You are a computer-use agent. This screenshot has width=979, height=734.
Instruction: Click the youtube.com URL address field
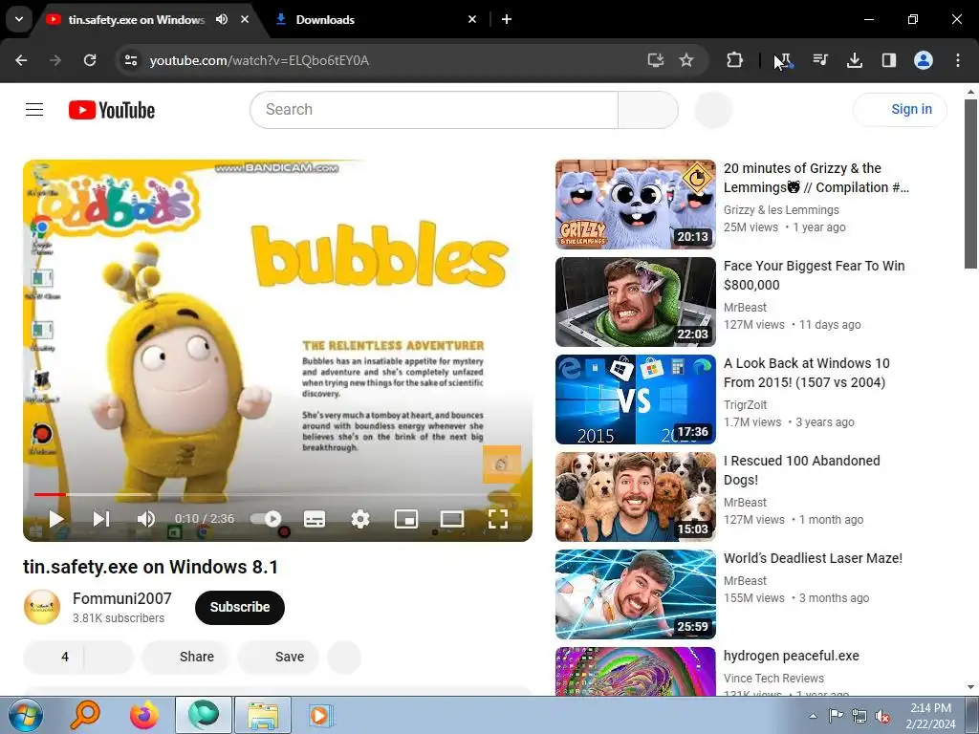259,60
